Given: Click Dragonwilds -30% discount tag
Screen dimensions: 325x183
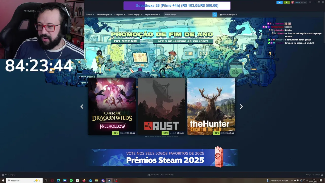Looking at the screenshot, I should (116, 133).
